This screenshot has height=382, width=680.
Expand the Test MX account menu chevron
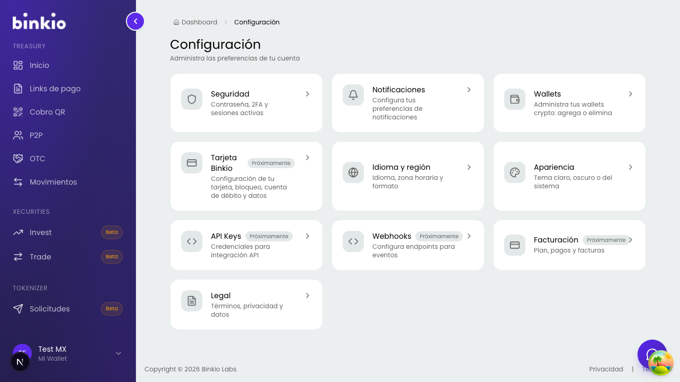click(118, 353)
